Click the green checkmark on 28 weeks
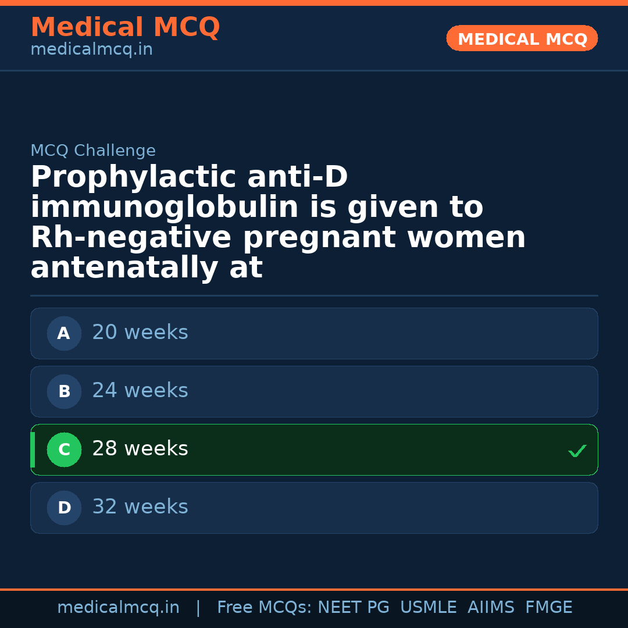Viewport: 628px width, 628px height. point(577,451)
